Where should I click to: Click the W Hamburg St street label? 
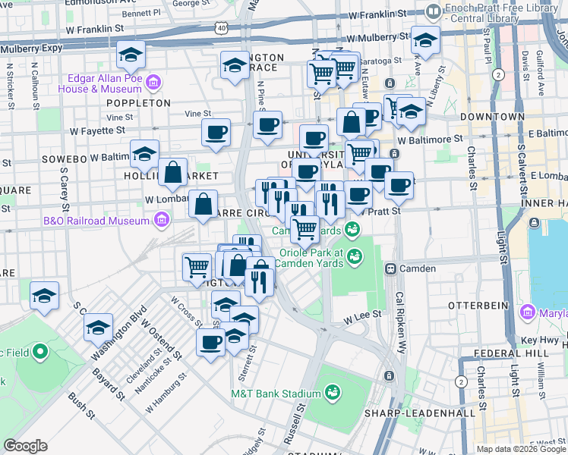(x=166, y=393)
